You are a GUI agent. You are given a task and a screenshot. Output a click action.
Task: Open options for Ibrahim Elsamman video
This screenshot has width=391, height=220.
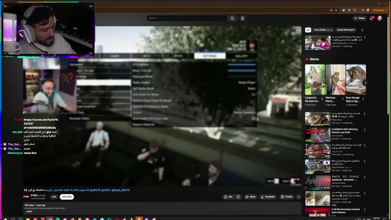(364, 37)
